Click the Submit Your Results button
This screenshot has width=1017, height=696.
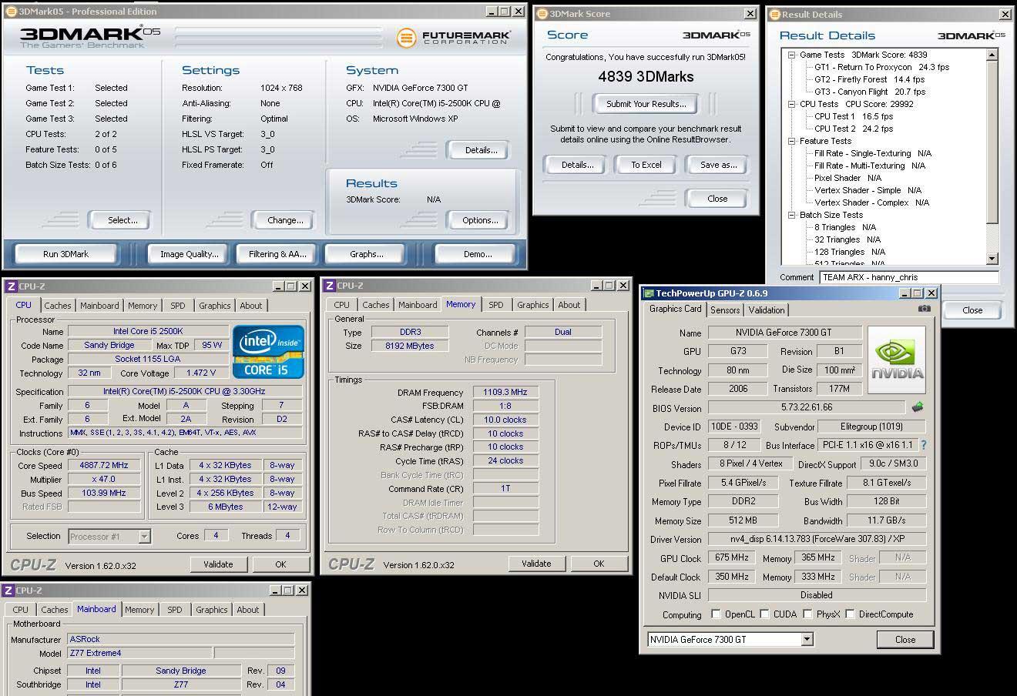(x=646, y=104)
